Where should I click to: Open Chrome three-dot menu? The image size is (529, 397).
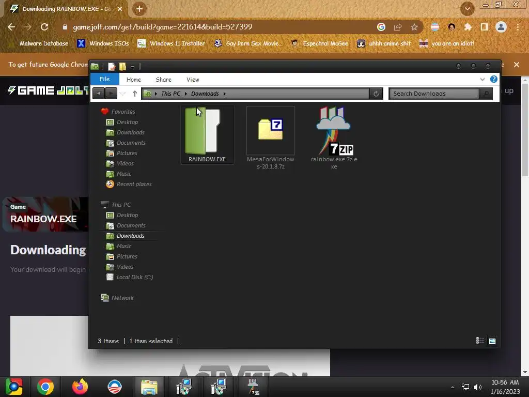point(518,27)
